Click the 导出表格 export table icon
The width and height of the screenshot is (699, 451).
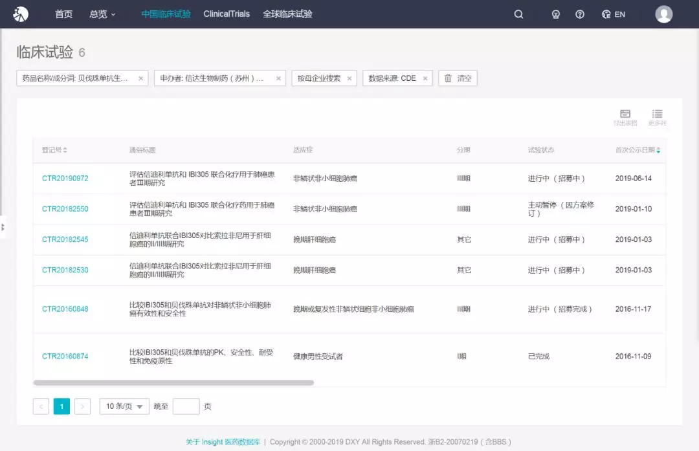pos(625,118)
